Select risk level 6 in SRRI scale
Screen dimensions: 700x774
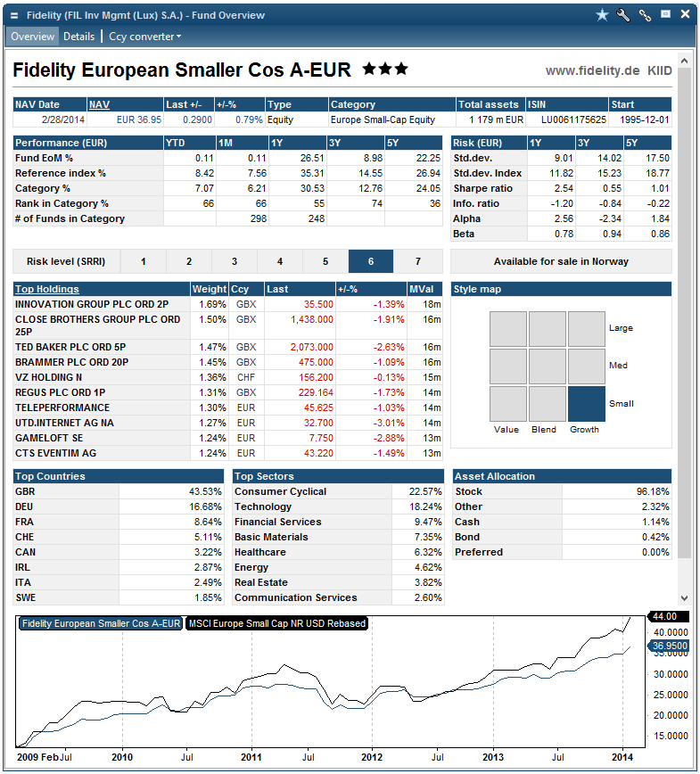coord(371,261)
